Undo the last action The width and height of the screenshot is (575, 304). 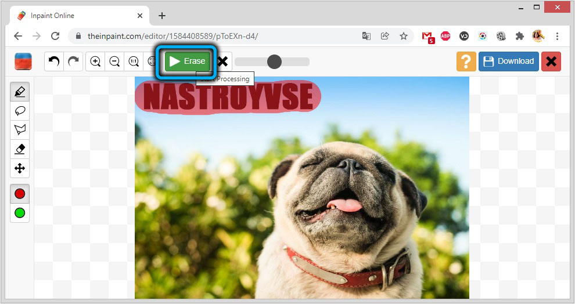click(x=54, y=61)
